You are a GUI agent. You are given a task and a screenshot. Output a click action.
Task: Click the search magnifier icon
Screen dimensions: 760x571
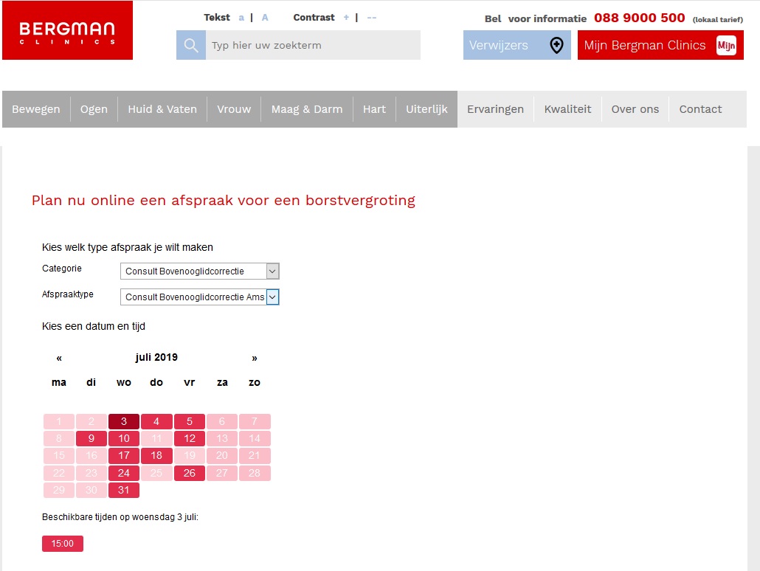point(191,45)
